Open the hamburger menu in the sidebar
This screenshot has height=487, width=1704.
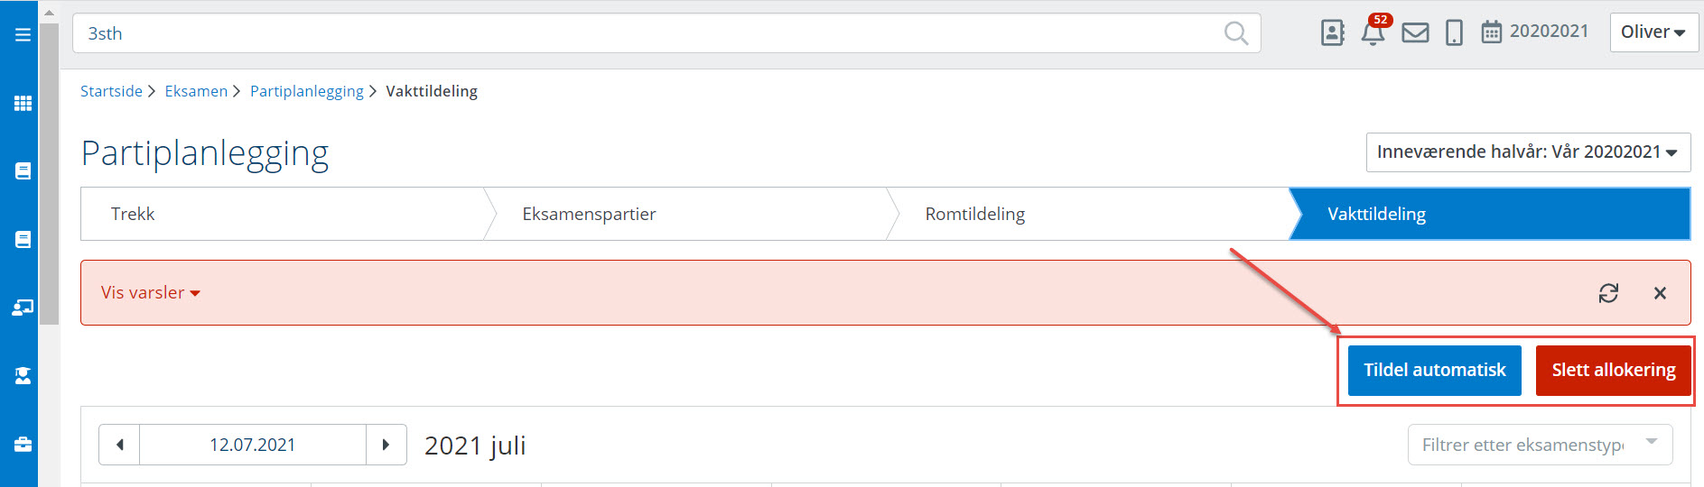point(23,35)
